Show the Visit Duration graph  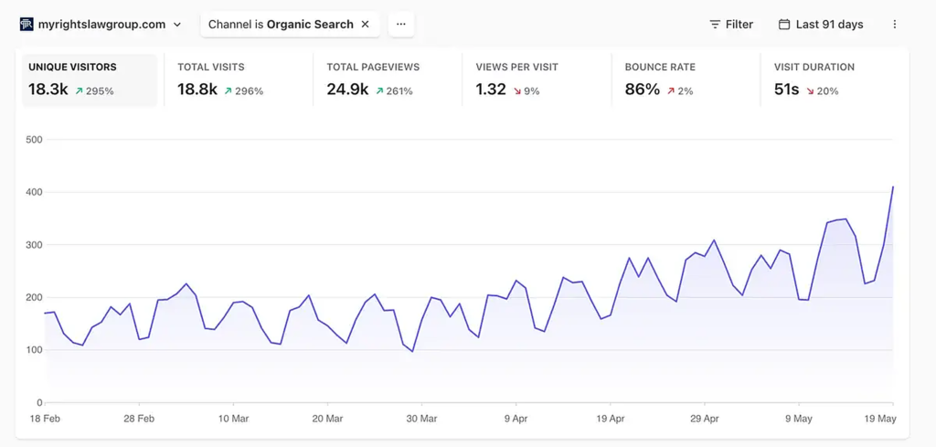tap(835, 80)
